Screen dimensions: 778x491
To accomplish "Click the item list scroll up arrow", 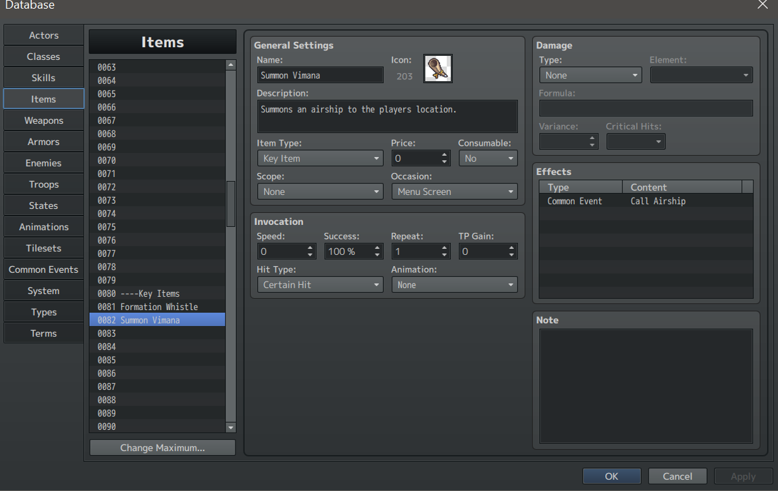I will (231, 65).
